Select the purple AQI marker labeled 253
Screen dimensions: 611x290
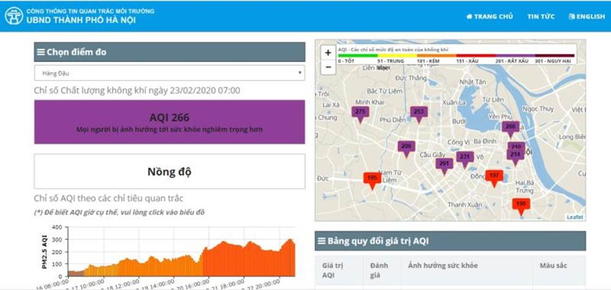coord(419,112)
